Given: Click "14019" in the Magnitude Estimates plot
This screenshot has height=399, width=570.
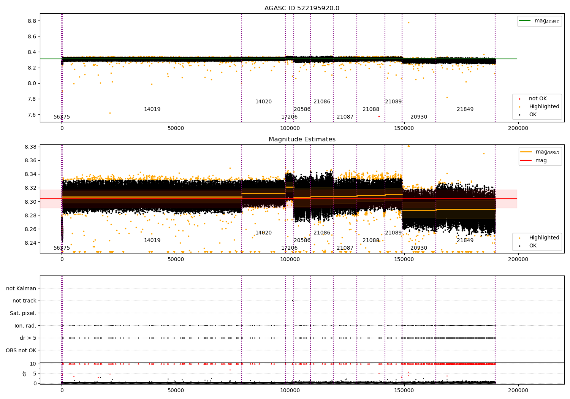Looking at the screenshot, I should point(152,241).
